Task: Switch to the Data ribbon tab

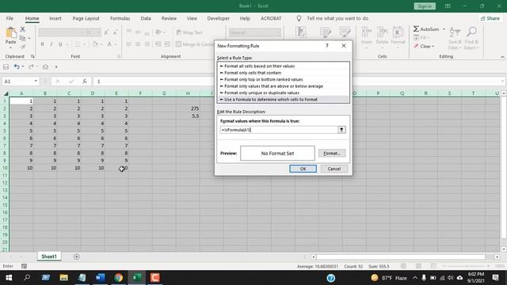Action: (x=146, y=18)
